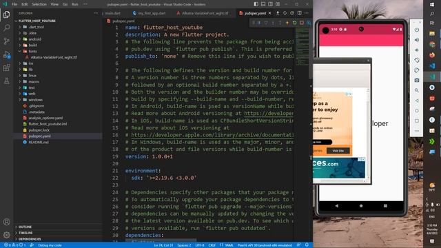
Task: Open the Edit menu
Action: (25, 4)
